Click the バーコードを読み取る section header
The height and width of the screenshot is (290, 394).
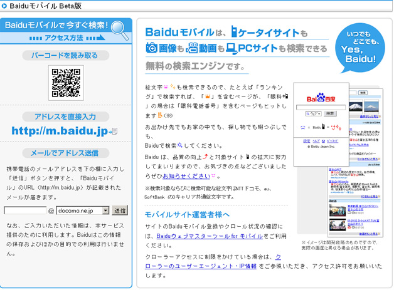click(66, 55)
